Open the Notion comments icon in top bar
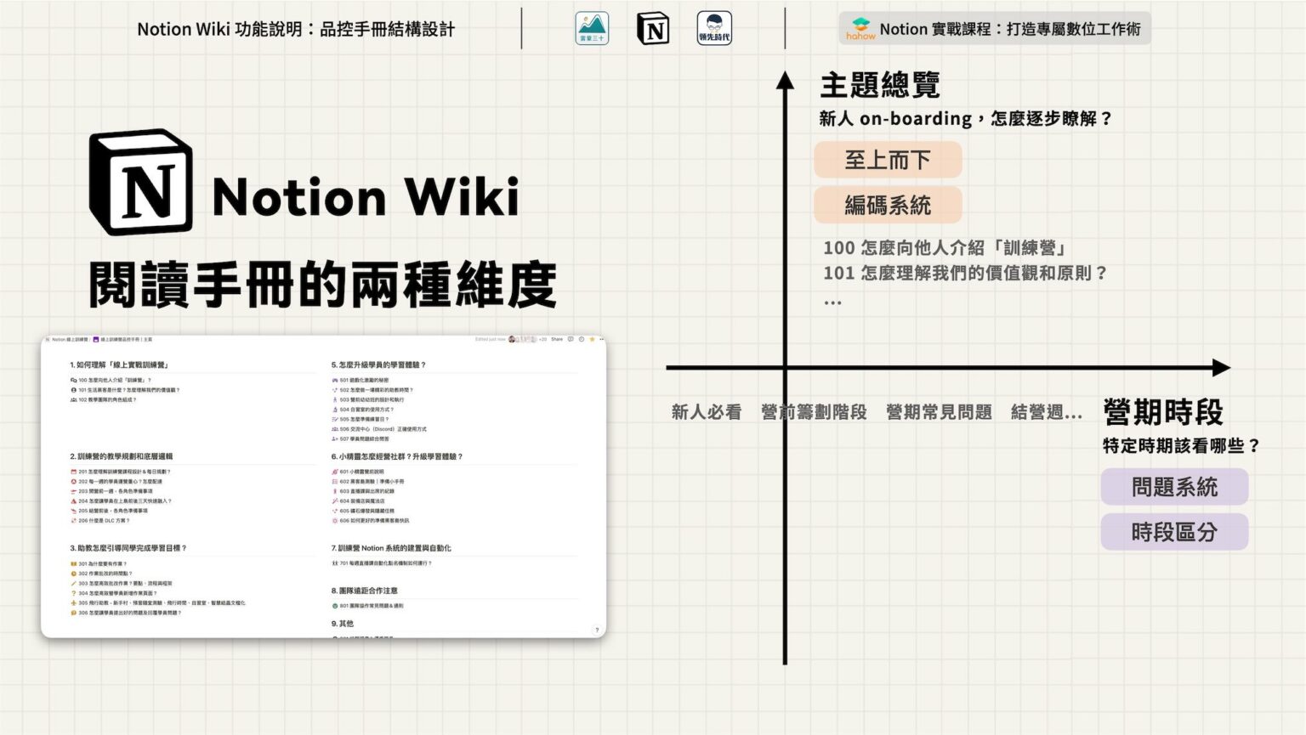Viewport: 1306px width, 735px height. pos(571,339)
